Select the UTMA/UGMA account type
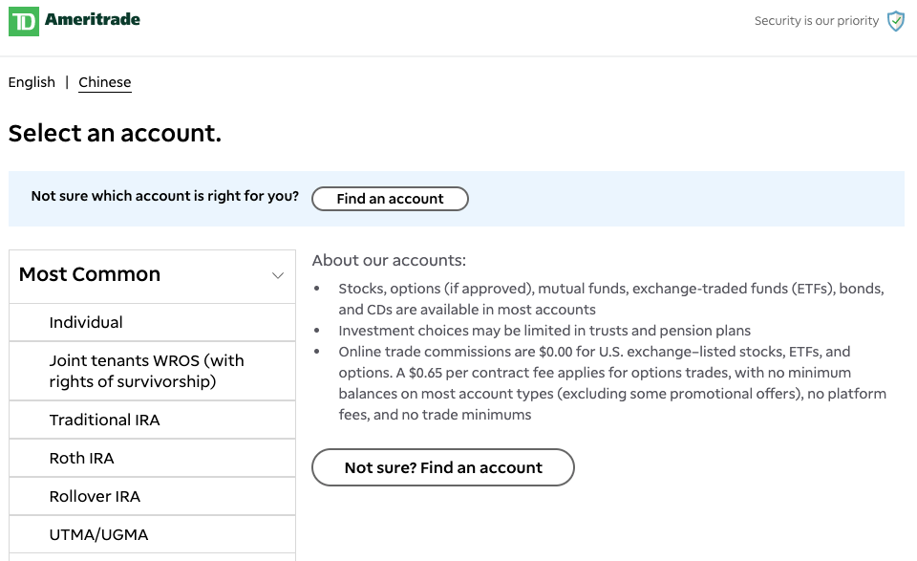 (98, 534)
